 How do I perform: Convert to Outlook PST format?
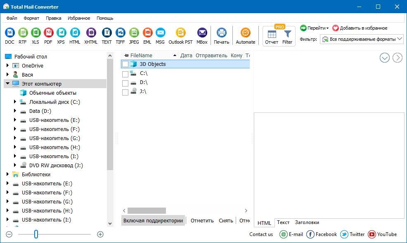coord(180,36)
